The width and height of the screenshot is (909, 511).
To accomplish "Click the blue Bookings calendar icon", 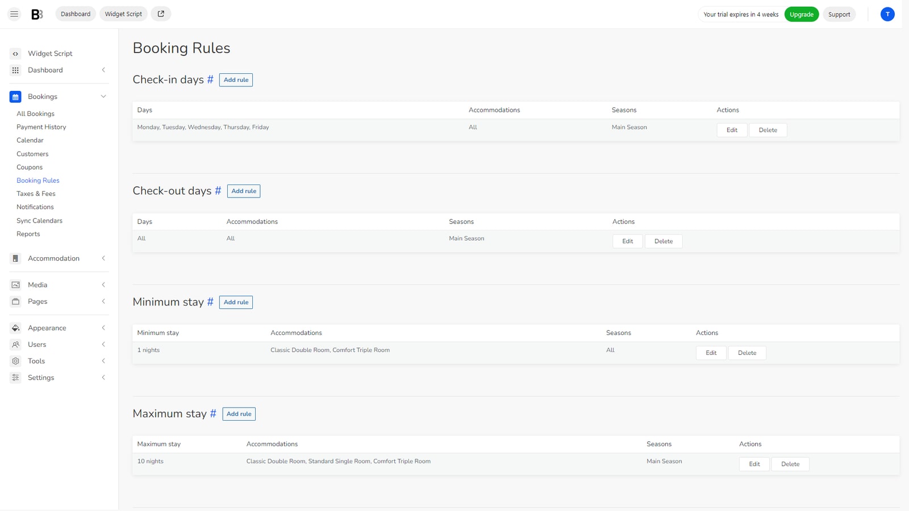I will [15, 97].
